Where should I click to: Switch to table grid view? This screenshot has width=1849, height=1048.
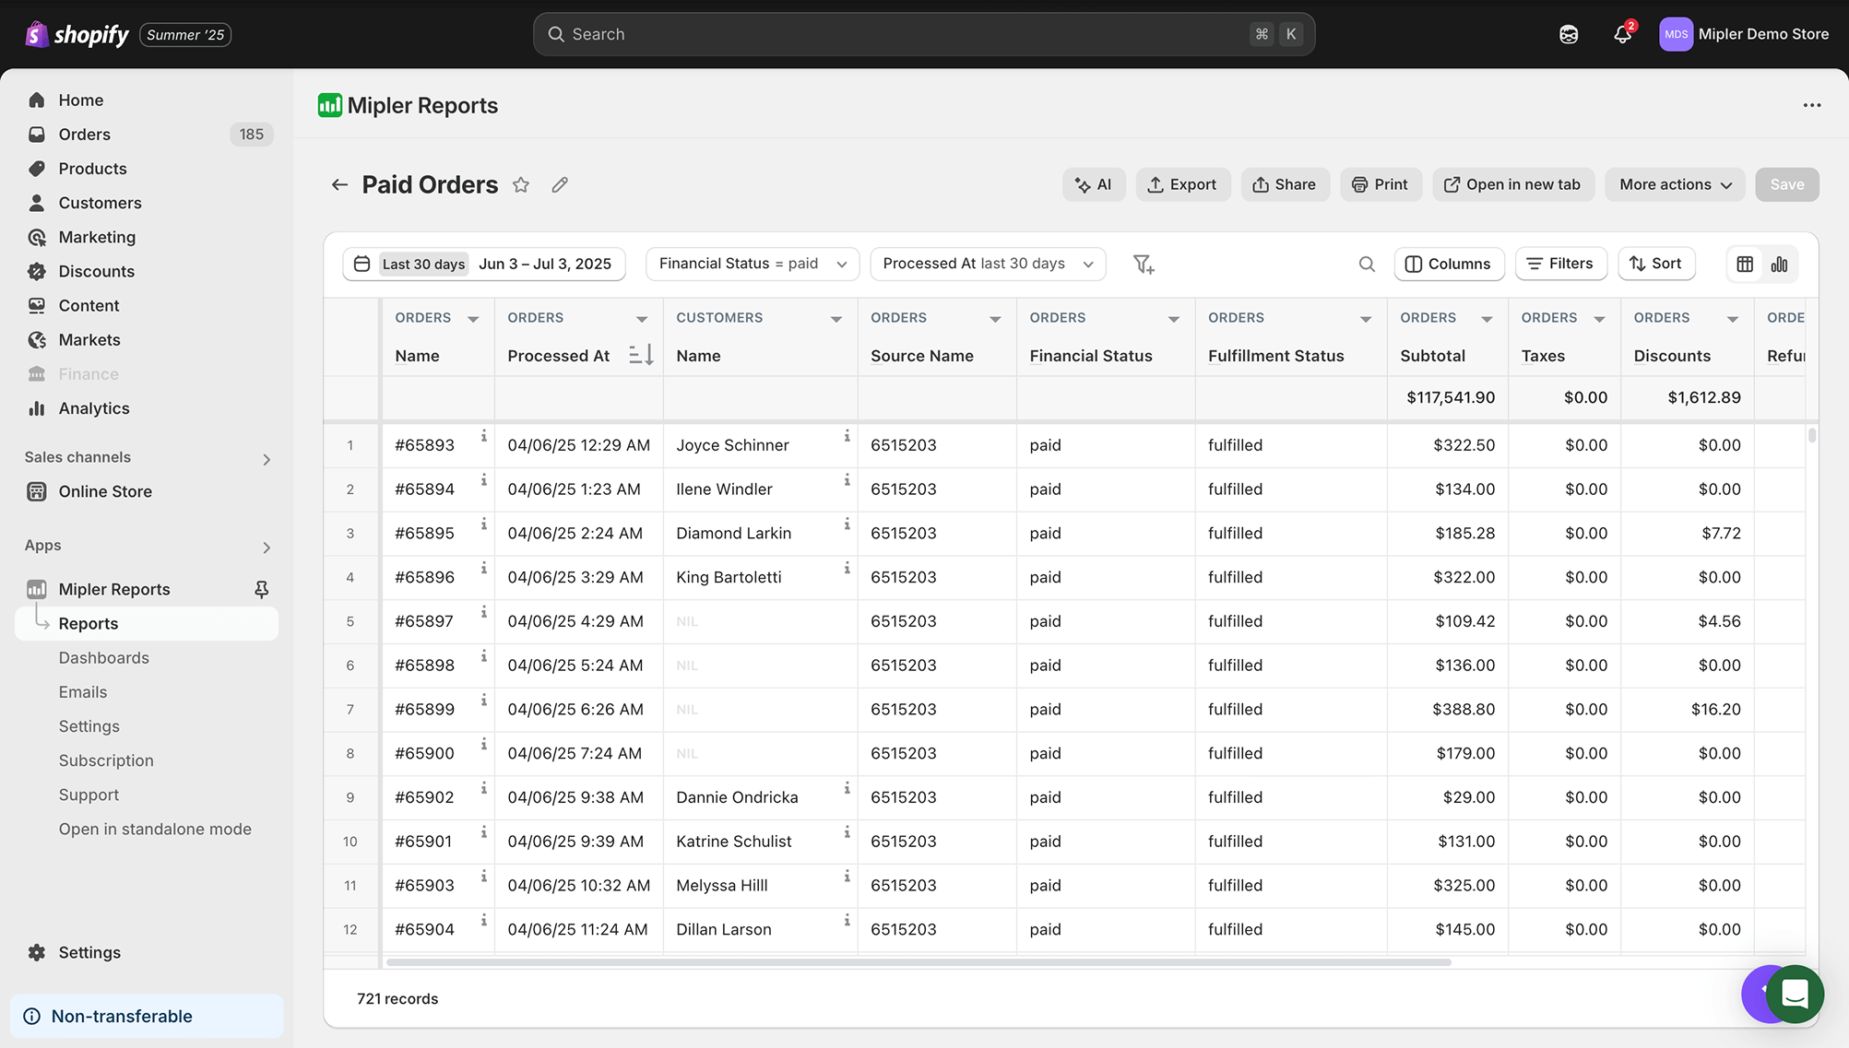point(1745,265)
